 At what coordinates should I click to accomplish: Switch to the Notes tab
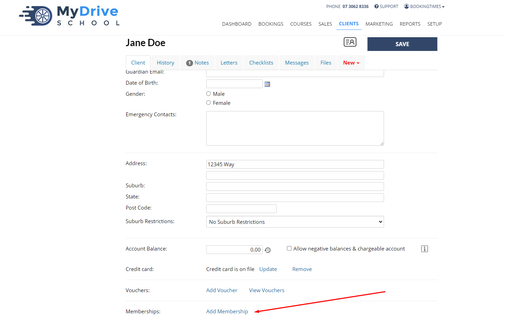tap(198, 63)
